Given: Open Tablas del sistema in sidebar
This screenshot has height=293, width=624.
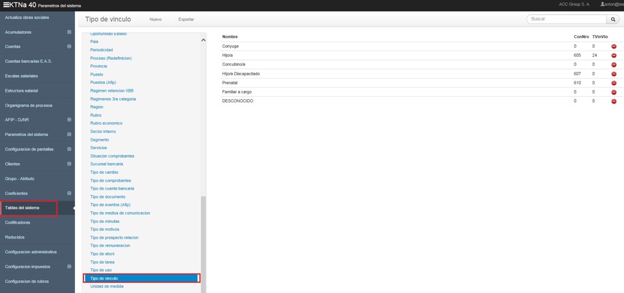Looking at the screenshot, I should click(x=28, y=208).
